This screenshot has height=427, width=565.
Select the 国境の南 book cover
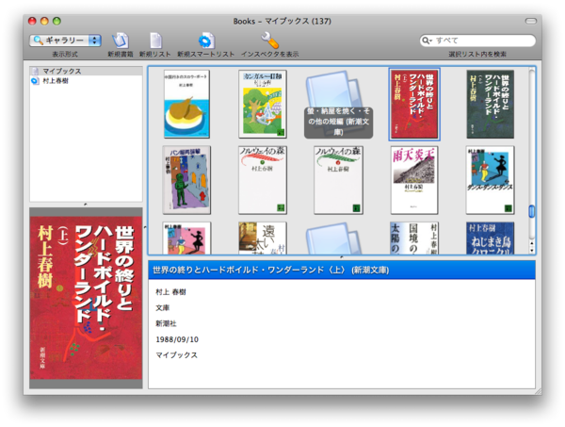(x=414, y=238)
